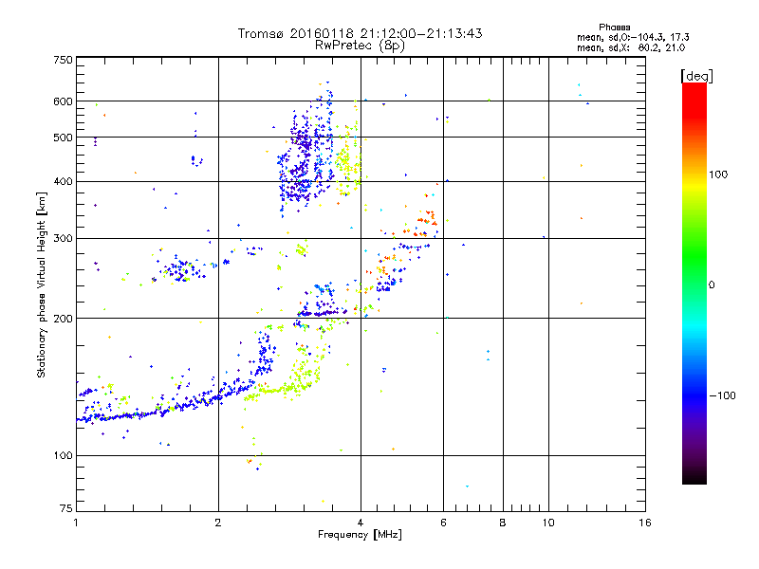Click the 'mean, sd,X: 80.2, 21.0' statistic line
759x569 pixels.
631,48
